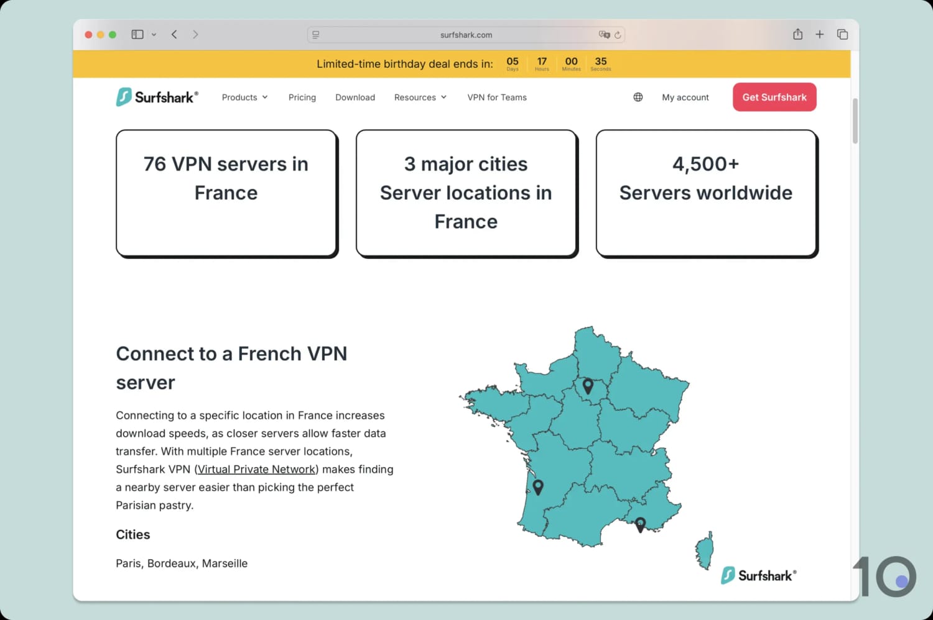Image resolution: width=933 pixels, height=620 pixels.
Task: Open the language globe icon
Action: pos(638,97)
